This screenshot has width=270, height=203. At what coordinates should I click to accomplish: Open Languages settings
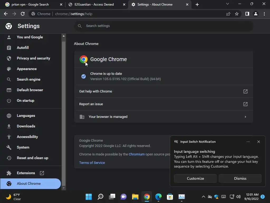26,116
